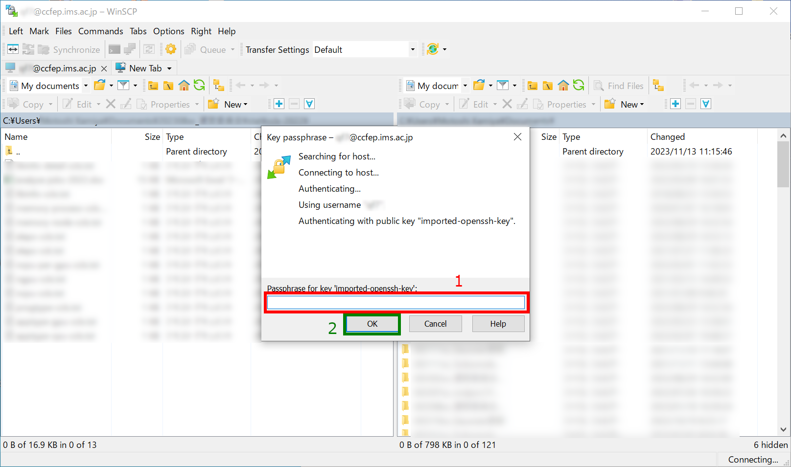Viewport: 791px width, 467px height.
Task: Click right panel scroll down arrow
Action: click(783, 430)
